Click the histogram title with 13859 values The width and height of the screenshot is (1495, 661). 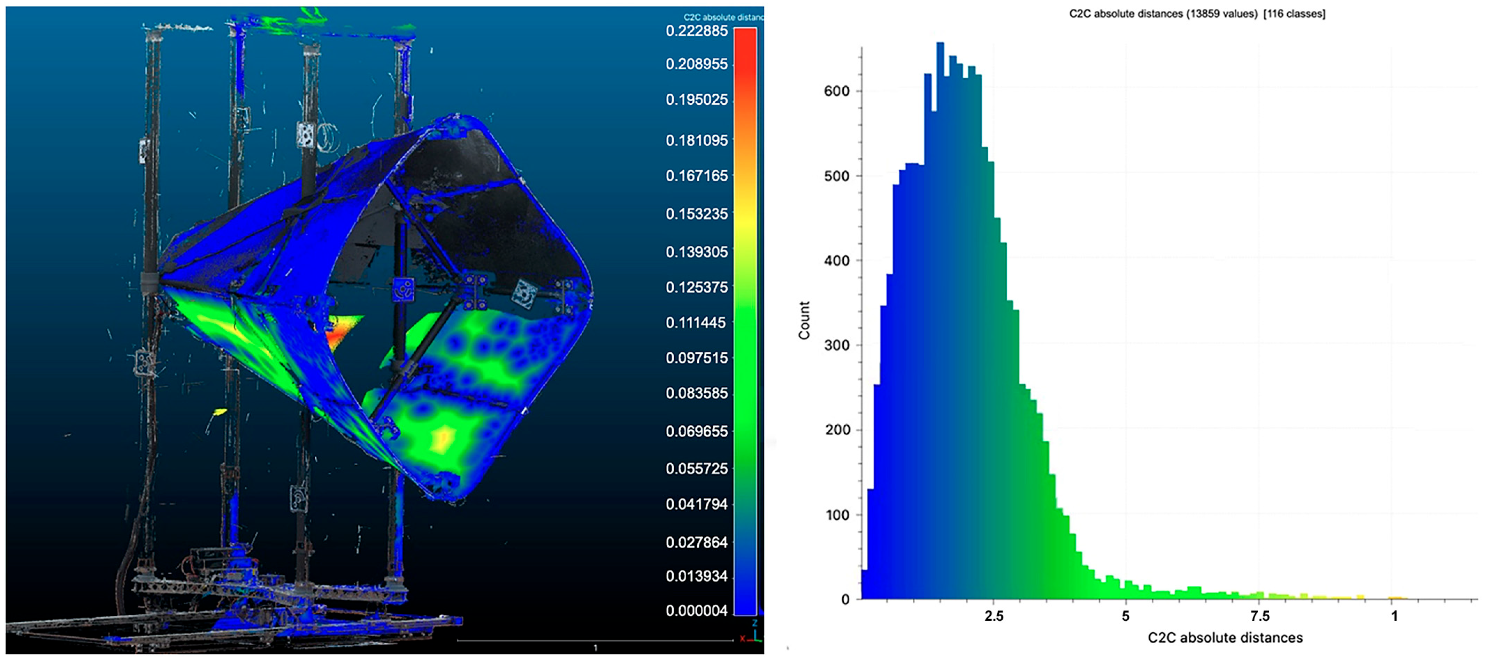[1197, 13]
